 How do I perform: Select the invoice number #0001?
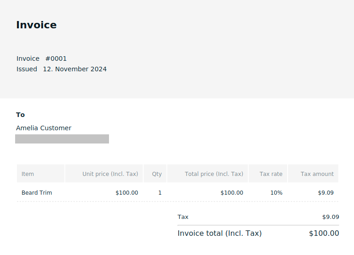[x=56, y=58]
